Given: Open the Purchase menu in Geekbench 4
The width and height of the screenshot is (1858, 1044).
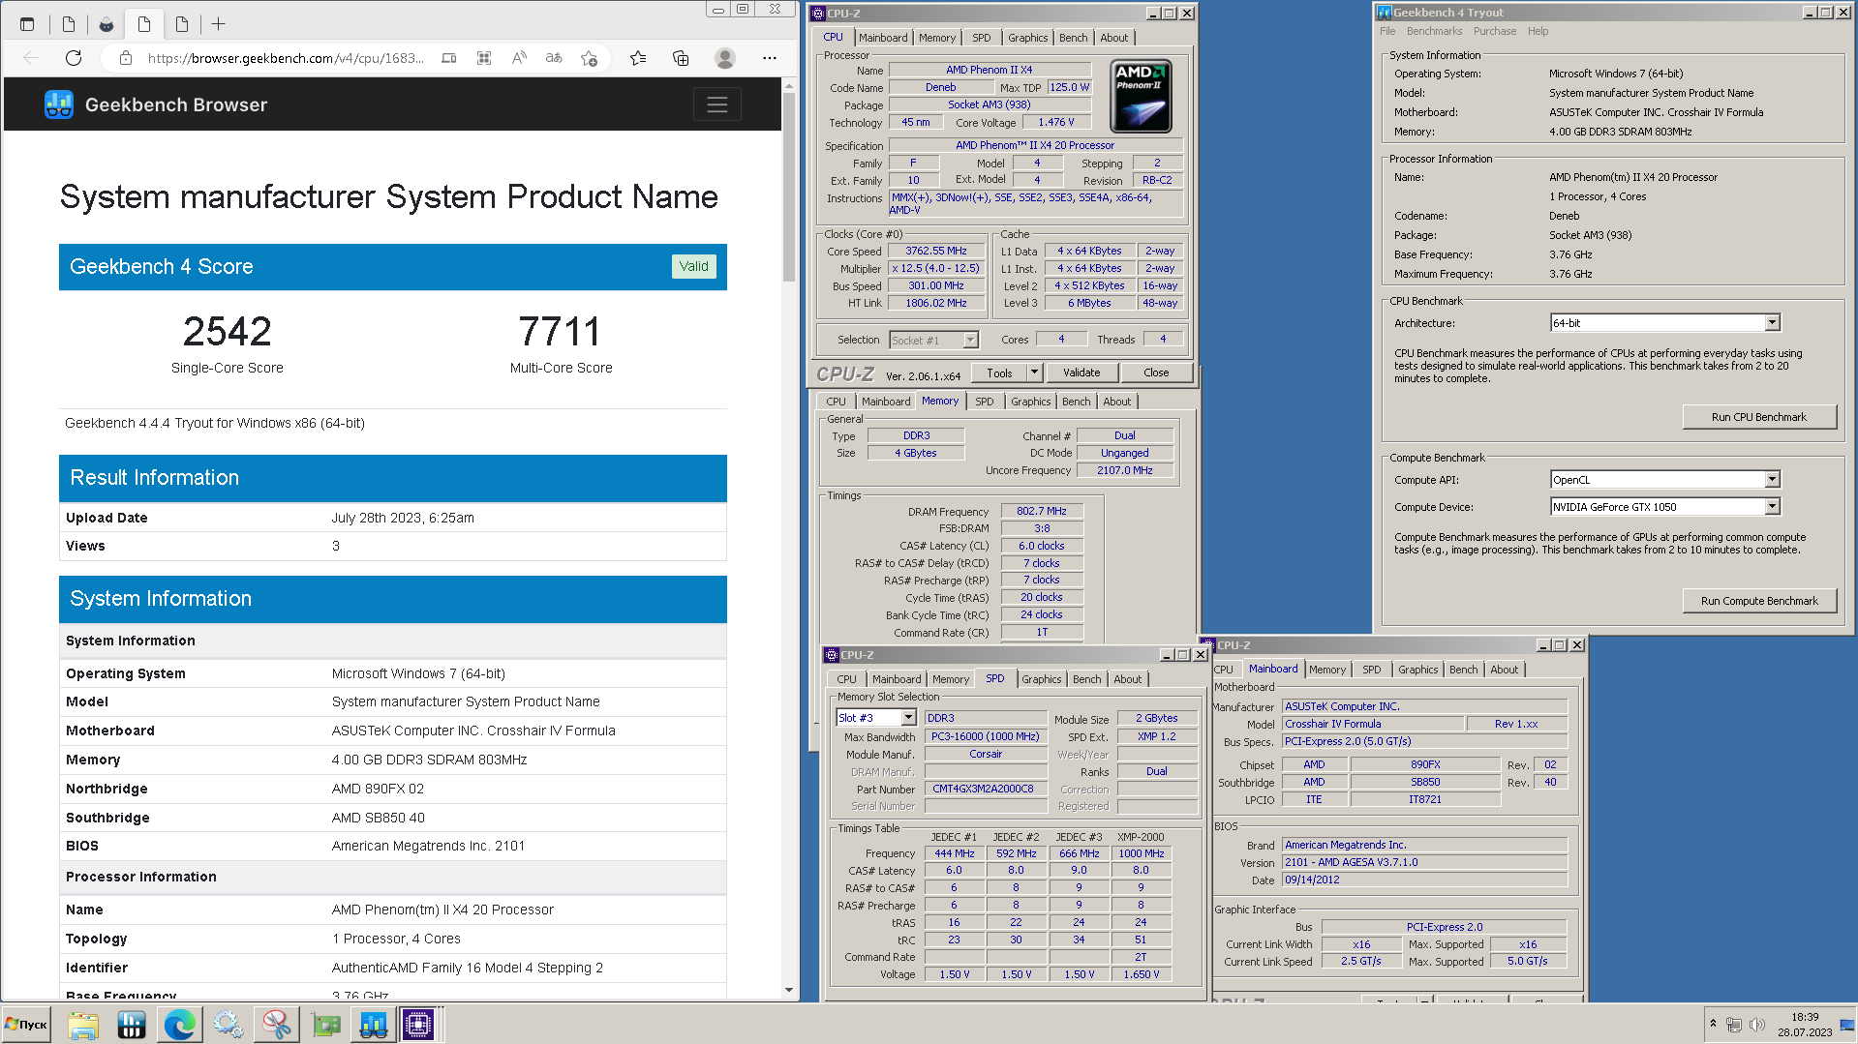Looking at the screenshot, I should pos(1495,32).
